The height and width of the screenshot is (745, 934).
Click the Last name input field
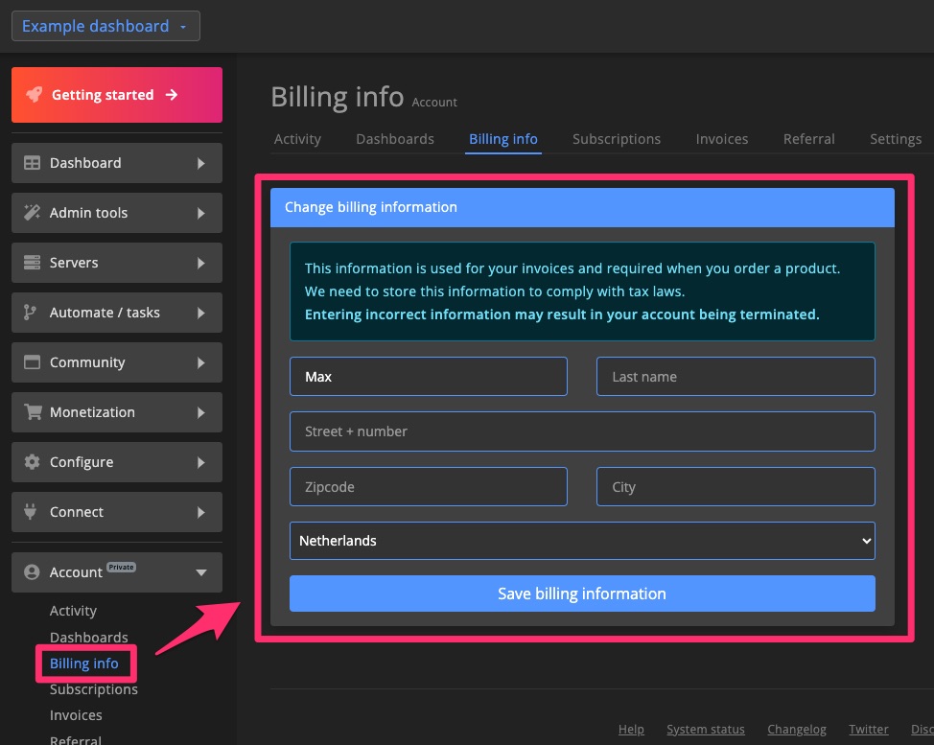[x=736, y=376]
